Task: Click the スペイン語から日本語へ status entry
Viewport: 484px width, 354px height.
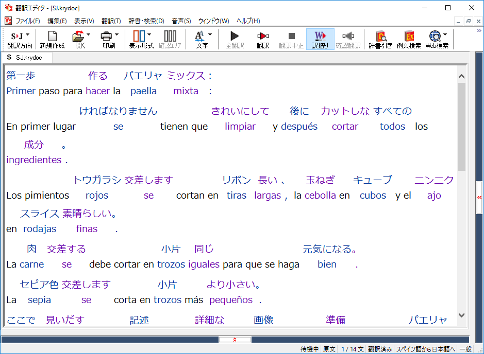Action: pyautogui.click(x=425, y=349)
